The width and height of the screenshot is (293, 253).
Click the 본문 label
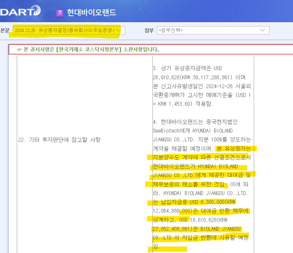5,30
